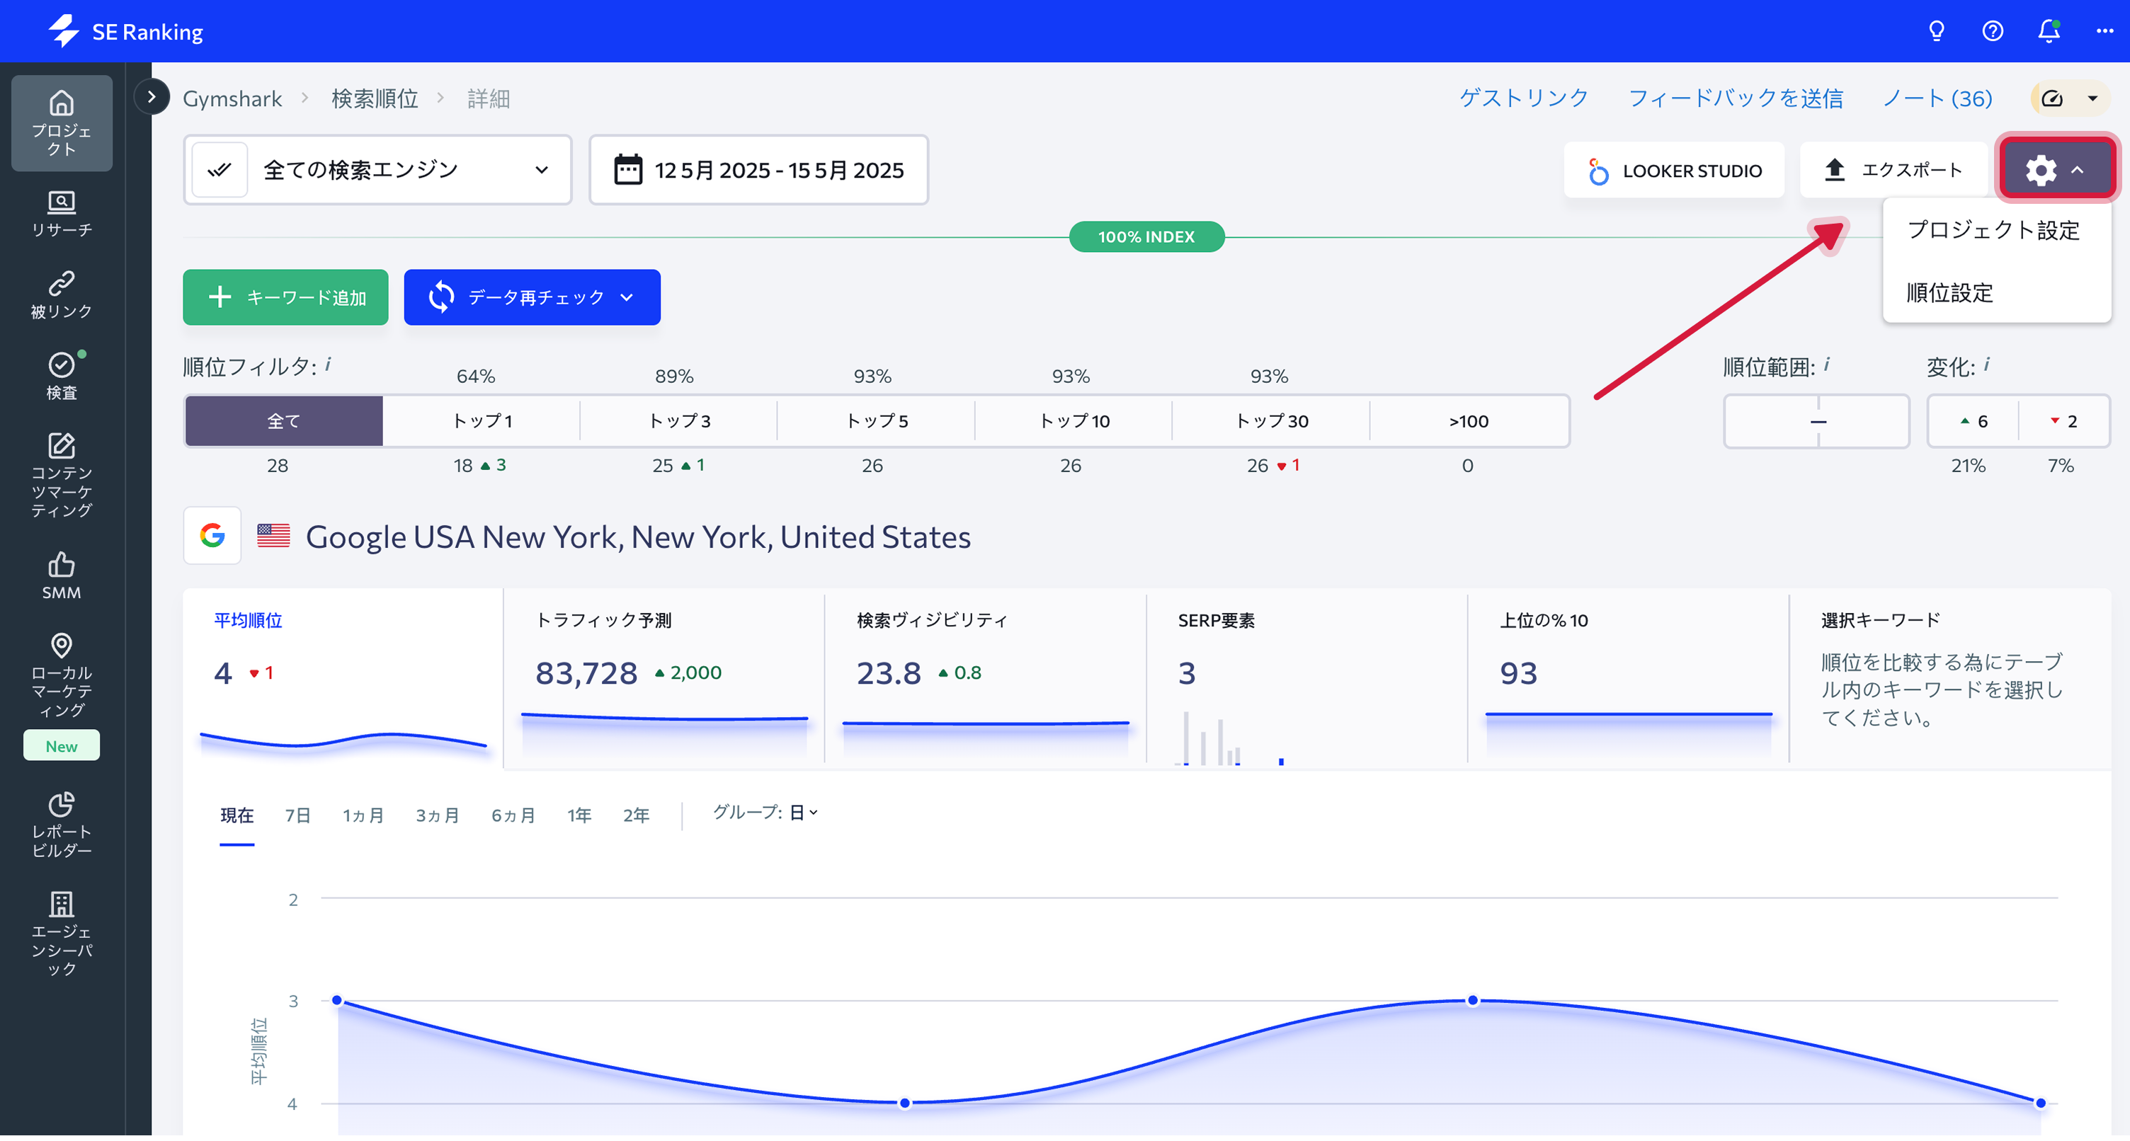Filter by improved positions (up 6)
Image resolution: width=2130 pixels, height=1141 pixels.
pos(1974,423)
